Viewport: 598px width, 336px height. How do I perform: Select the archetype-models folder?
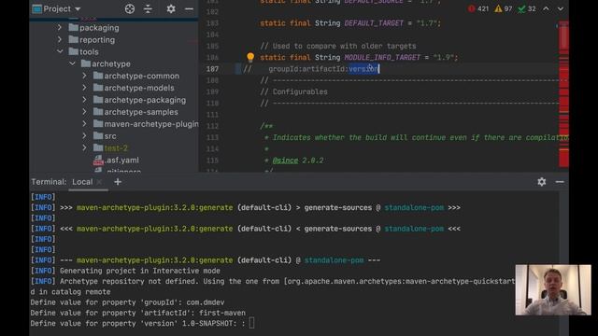pyautogui.click(x=134, y=88)
